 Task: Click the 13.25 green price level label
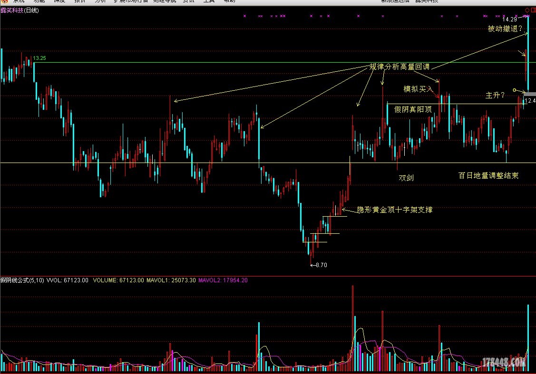(x=39, y=58)
